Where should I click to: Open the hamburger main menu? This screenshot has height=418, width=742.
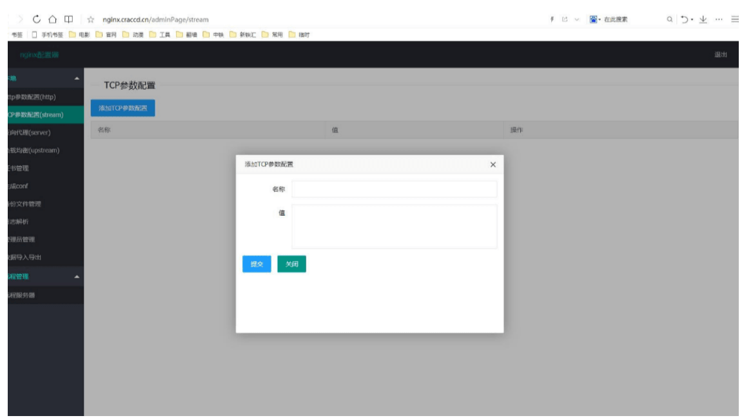coord(734,19)
